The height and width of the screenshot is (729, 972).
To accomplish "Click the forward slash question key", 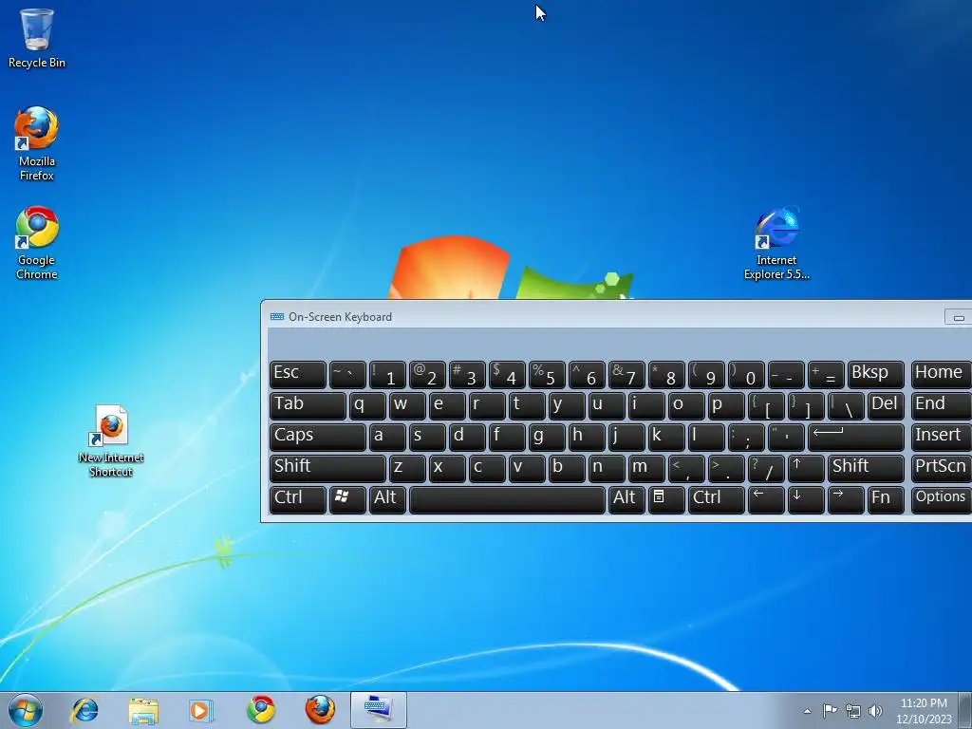I will [x=766, y=468].
